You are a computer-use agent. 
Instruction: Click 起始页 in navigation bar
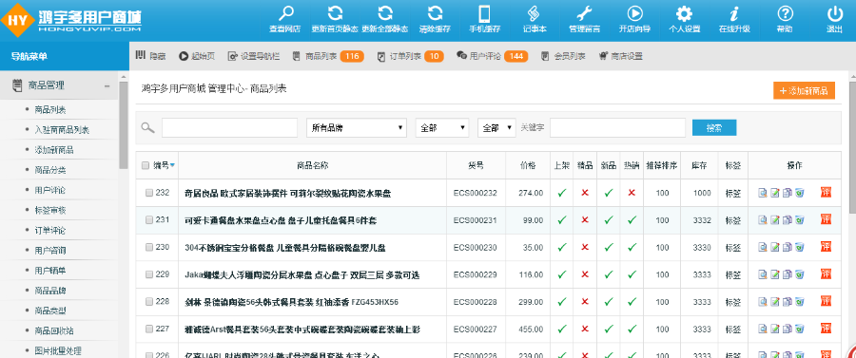coord(197,56)
